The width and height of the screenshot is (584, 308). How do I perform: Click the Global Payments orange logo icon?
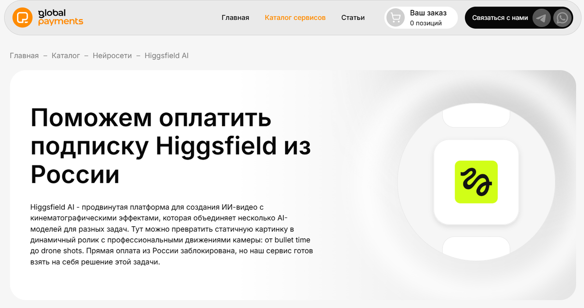22,17
